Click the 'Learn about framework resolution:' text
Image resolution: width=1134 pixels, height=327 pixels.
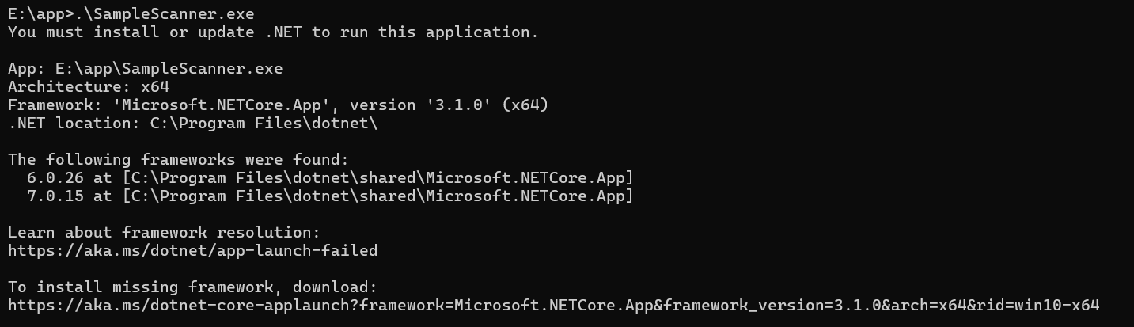tap(164, 233)
